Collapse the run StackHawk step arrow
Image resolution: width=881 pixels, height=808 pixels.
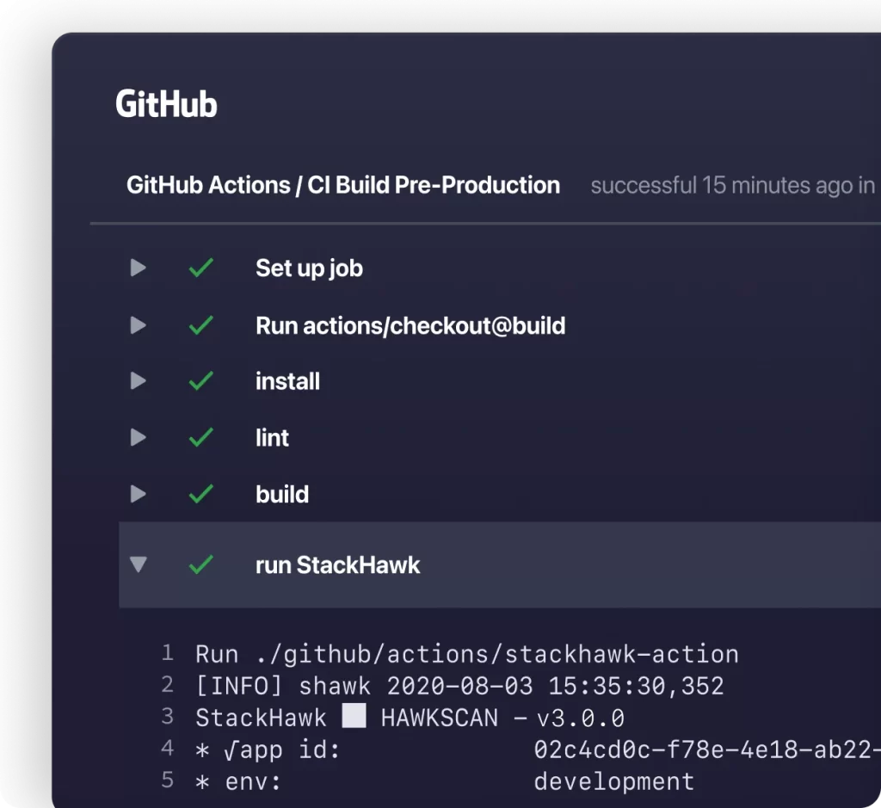[138, 565]
